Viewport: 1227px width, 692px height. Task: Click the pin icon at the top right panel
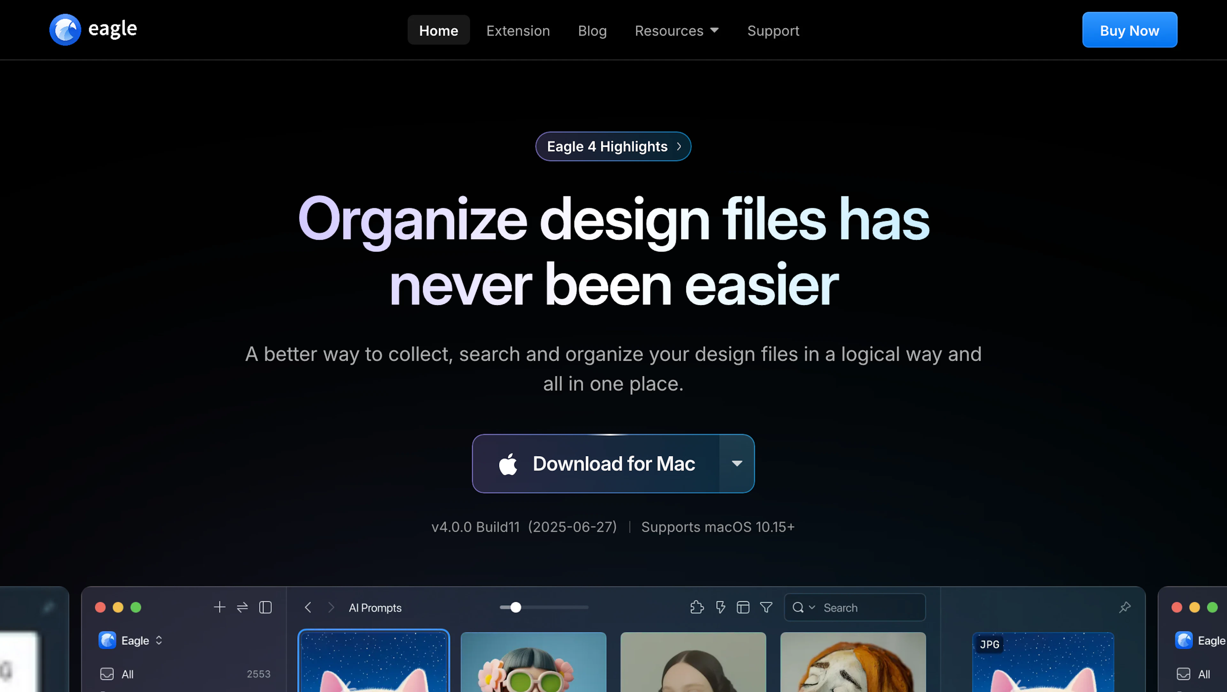pyautogui.click(x=1125, y=607)
